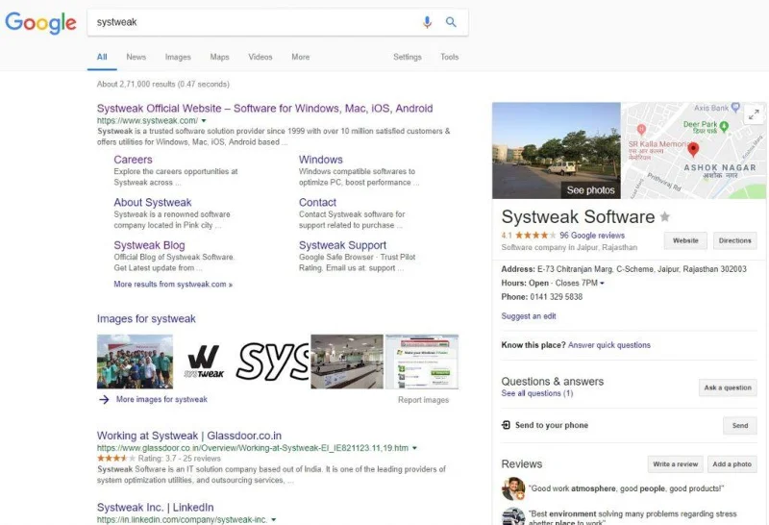Expand the Hours closing time dropdown
This screenshot has height=525, width=769.
pyautogui.click(x=602, y=284)
